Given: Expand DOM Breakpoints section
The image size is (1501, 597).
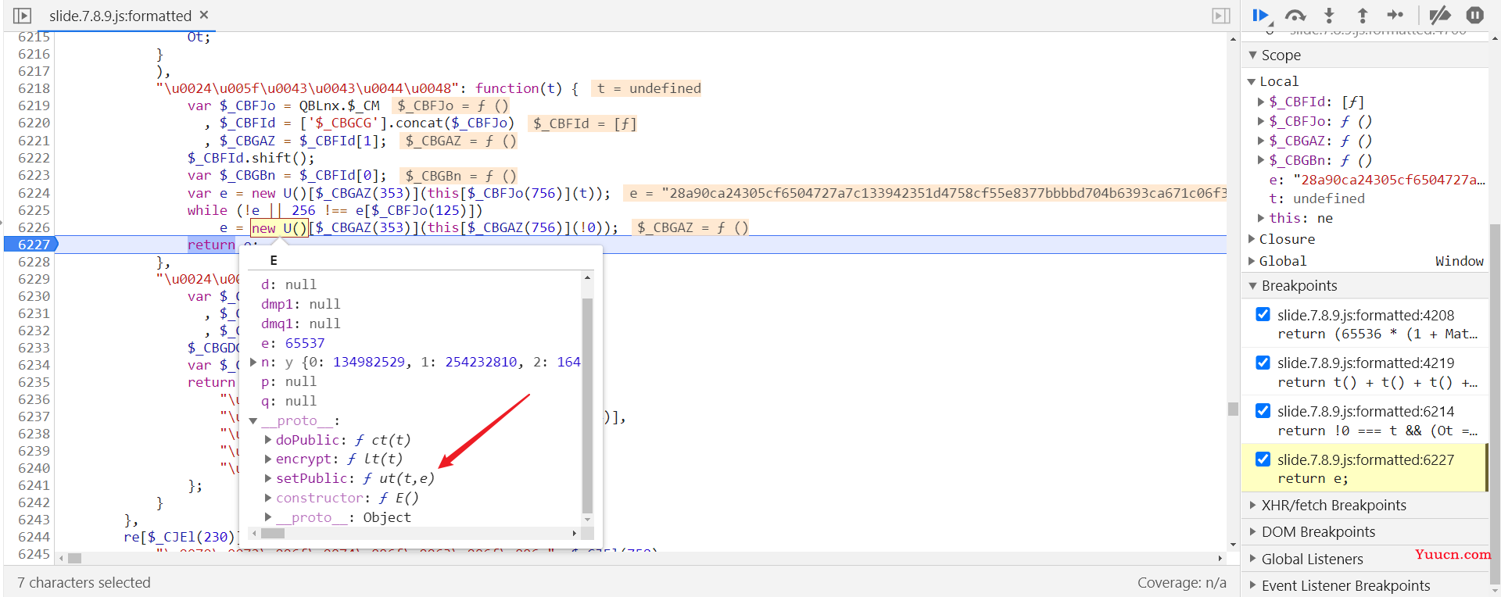Looking at the screenshot, I should click(x=1253, y=532).
